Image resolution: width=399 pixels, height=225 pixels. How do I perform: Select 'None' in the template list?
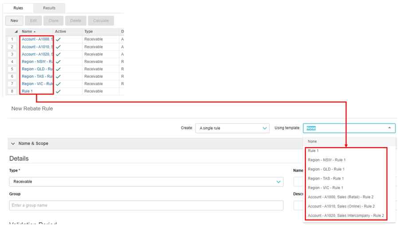(313, 141)
